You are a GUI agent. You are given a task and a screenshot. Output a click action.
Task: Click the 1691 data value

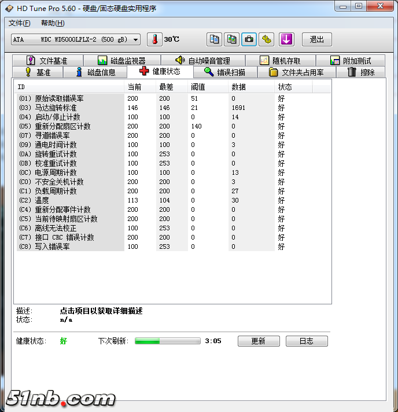coord(238,108)
